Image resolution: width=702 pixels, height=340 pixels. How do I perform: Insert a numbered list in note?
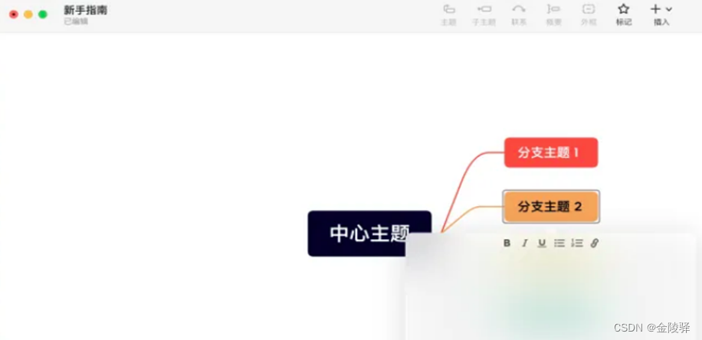pyautogui.click(x=576, y=243)
